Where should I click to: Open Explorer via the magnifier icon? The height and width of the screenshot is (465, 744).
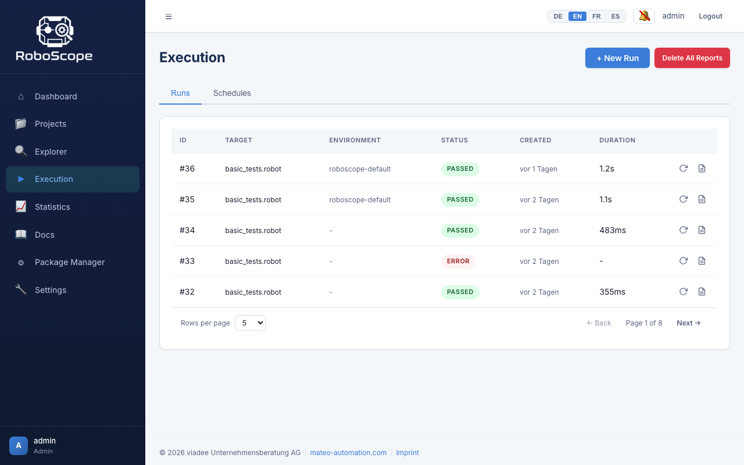click(21, 151)
